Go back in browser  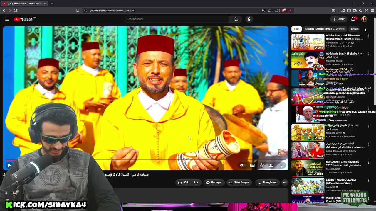[x=4, y=11]
